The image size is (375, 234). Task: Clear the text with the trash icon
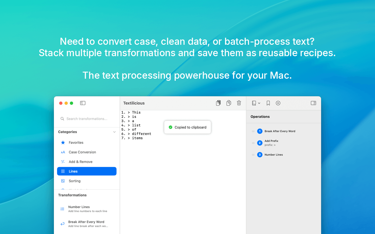click(x=239, y=103)
